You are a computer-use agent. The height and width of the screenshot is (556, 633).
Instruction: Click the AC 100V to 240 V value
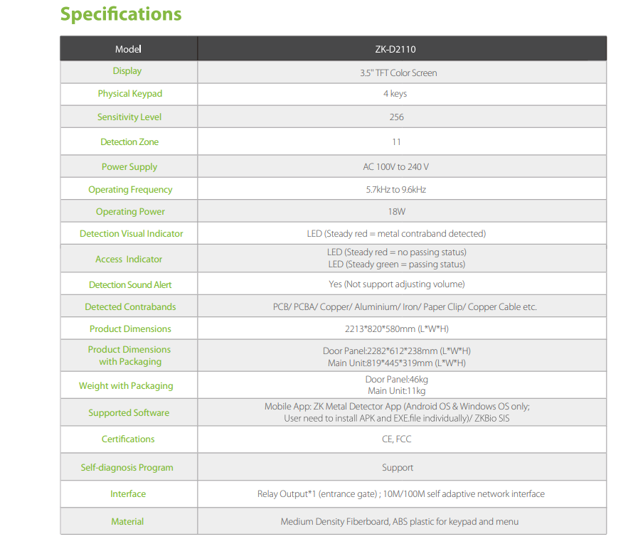pyautogui.click(x=396, y=167)
